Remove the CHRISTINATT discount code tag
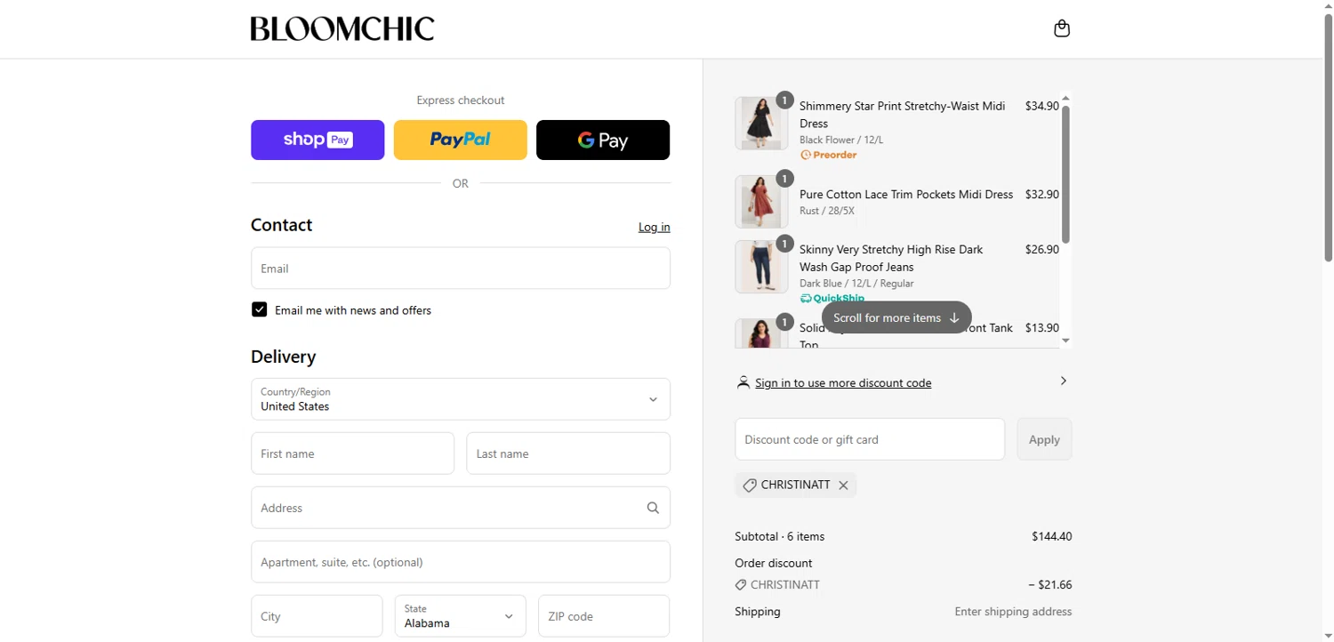Image resolution: width=1334 pixels, height=642 pixels. (x=843, y=486)
